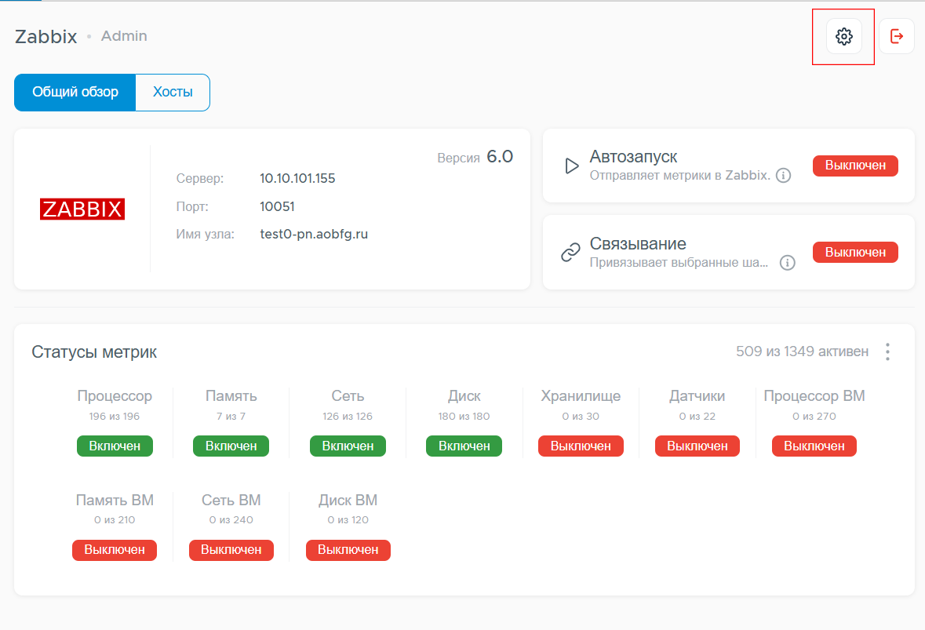The width and height of the screenshot is (925, 630).
Task: Click the Связывание title
Action: click(x=638, y=244)
